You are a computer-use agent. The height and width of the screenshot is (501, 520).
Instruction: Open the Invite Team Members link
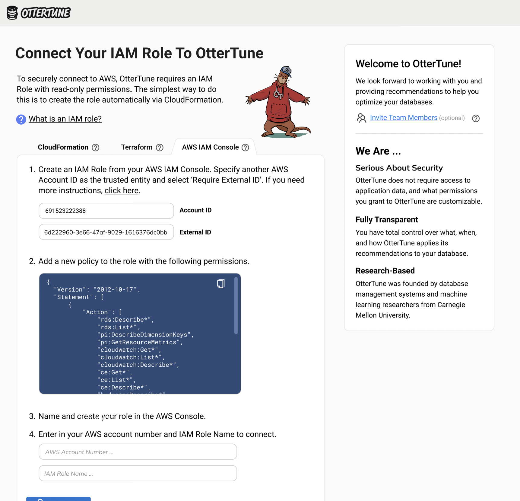click(404, 118)
